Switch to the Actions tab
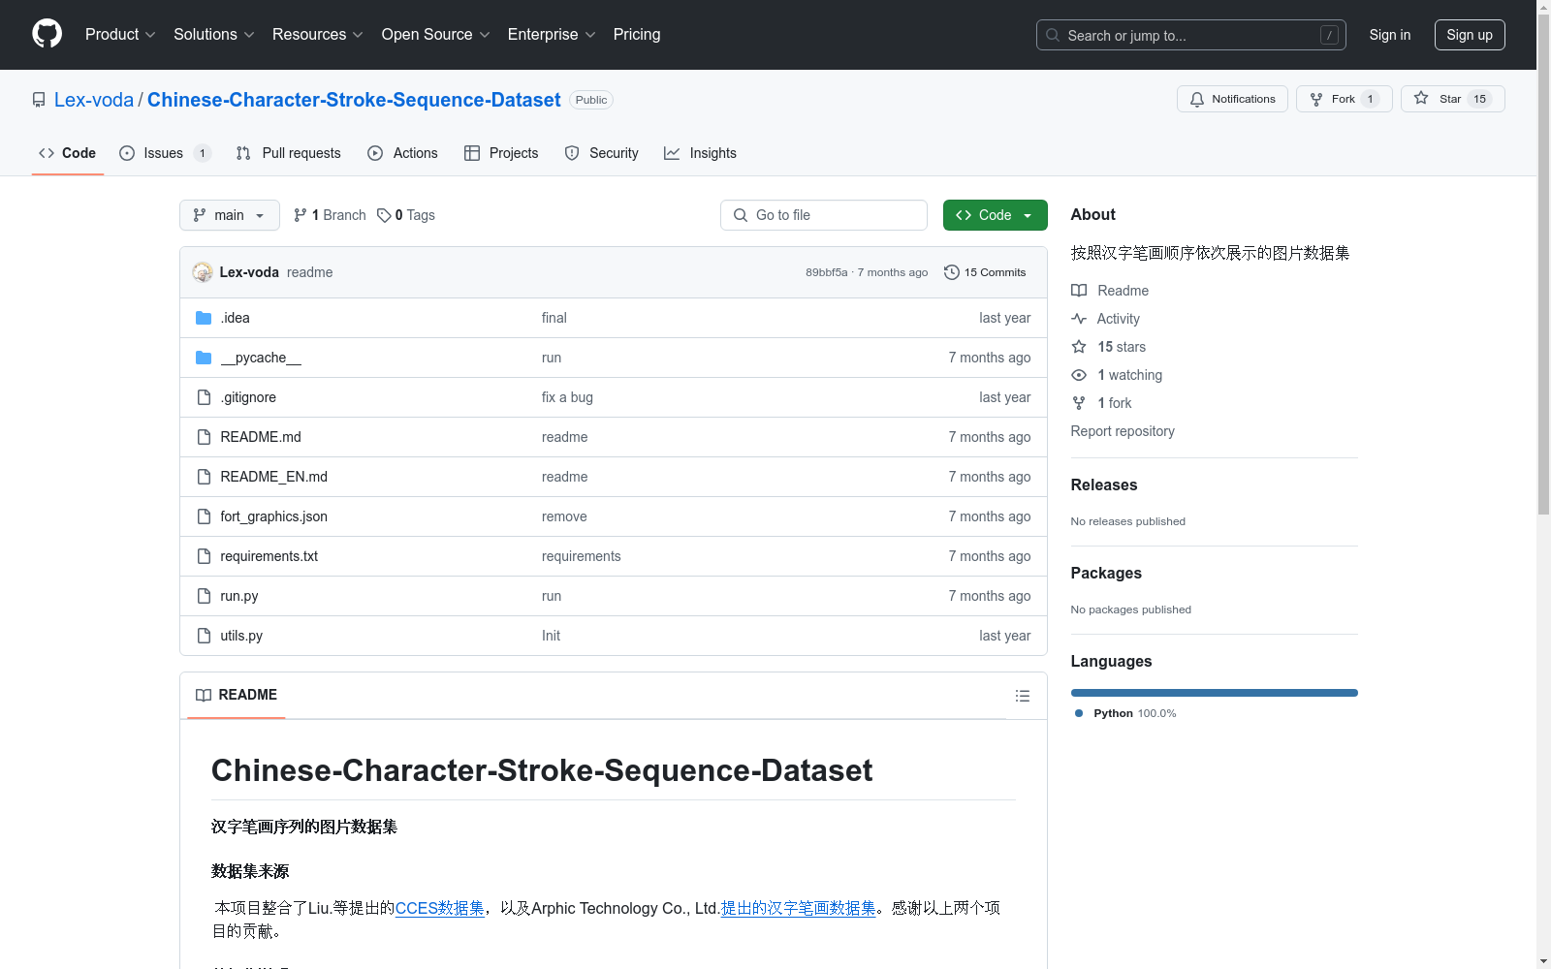 point(402,153)
